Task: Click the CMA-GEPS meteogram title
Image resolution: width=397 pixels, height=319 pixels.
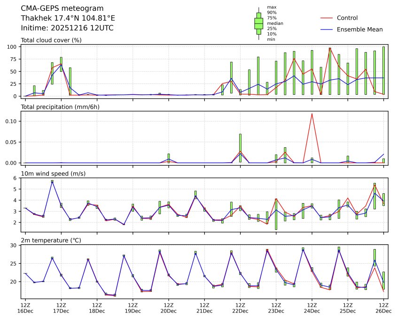Action: [56, 8]
